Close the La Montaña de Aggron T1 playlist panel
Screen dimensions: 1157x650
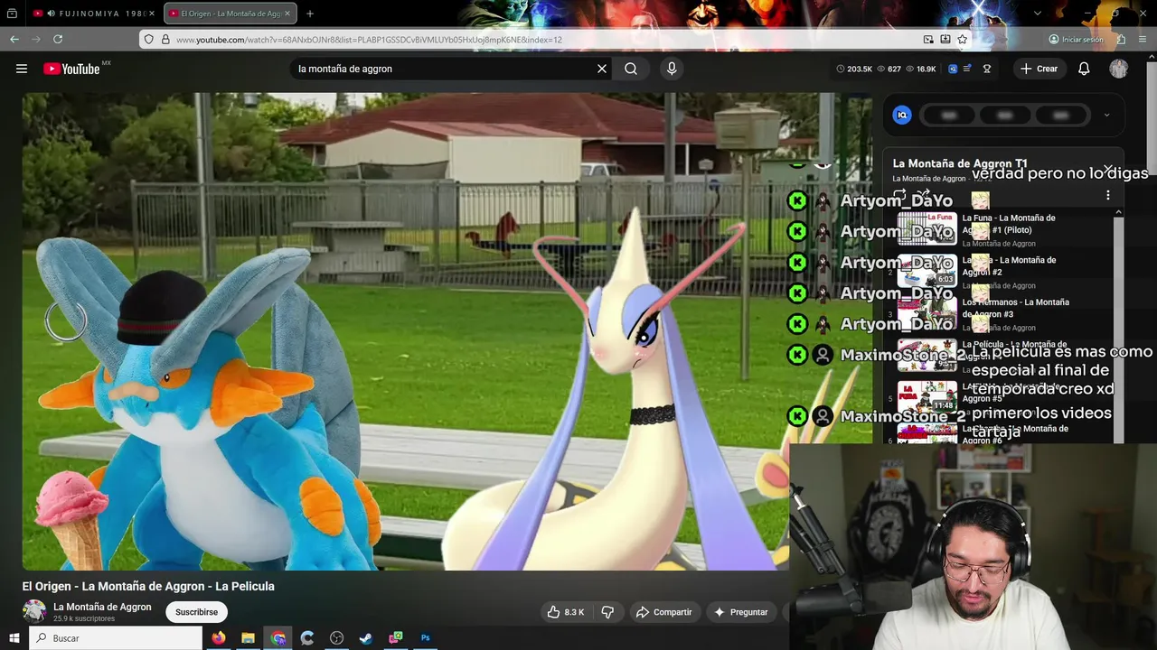[1108, 169]
